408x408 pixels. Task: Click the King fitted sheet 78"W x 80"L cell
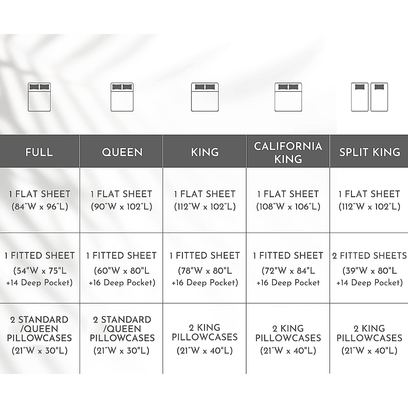pos(205,269)
